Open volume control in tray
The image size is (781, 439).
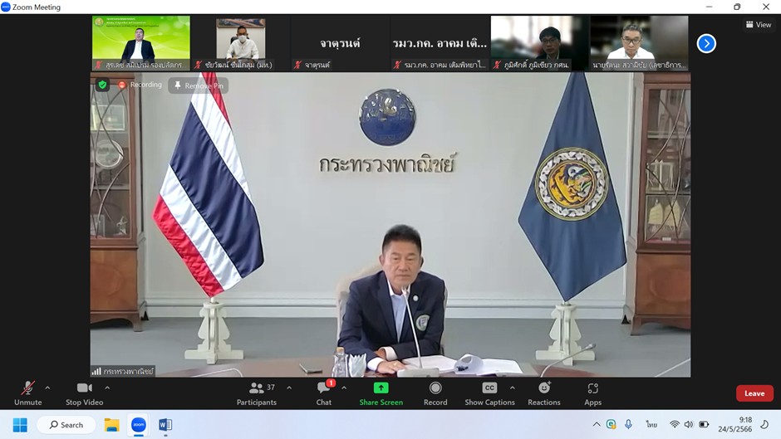(x=689, y=425)
